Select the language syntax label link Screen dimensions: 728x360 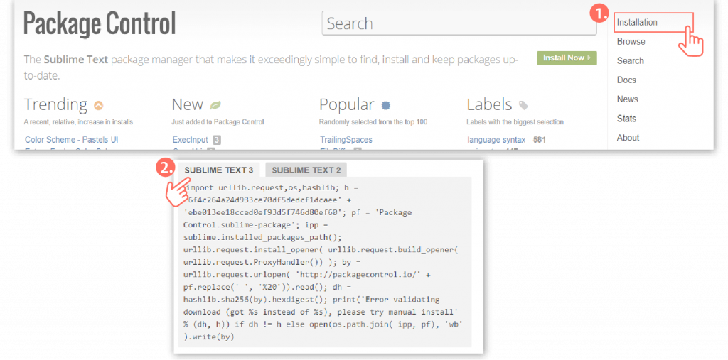(x=496, y=140)
